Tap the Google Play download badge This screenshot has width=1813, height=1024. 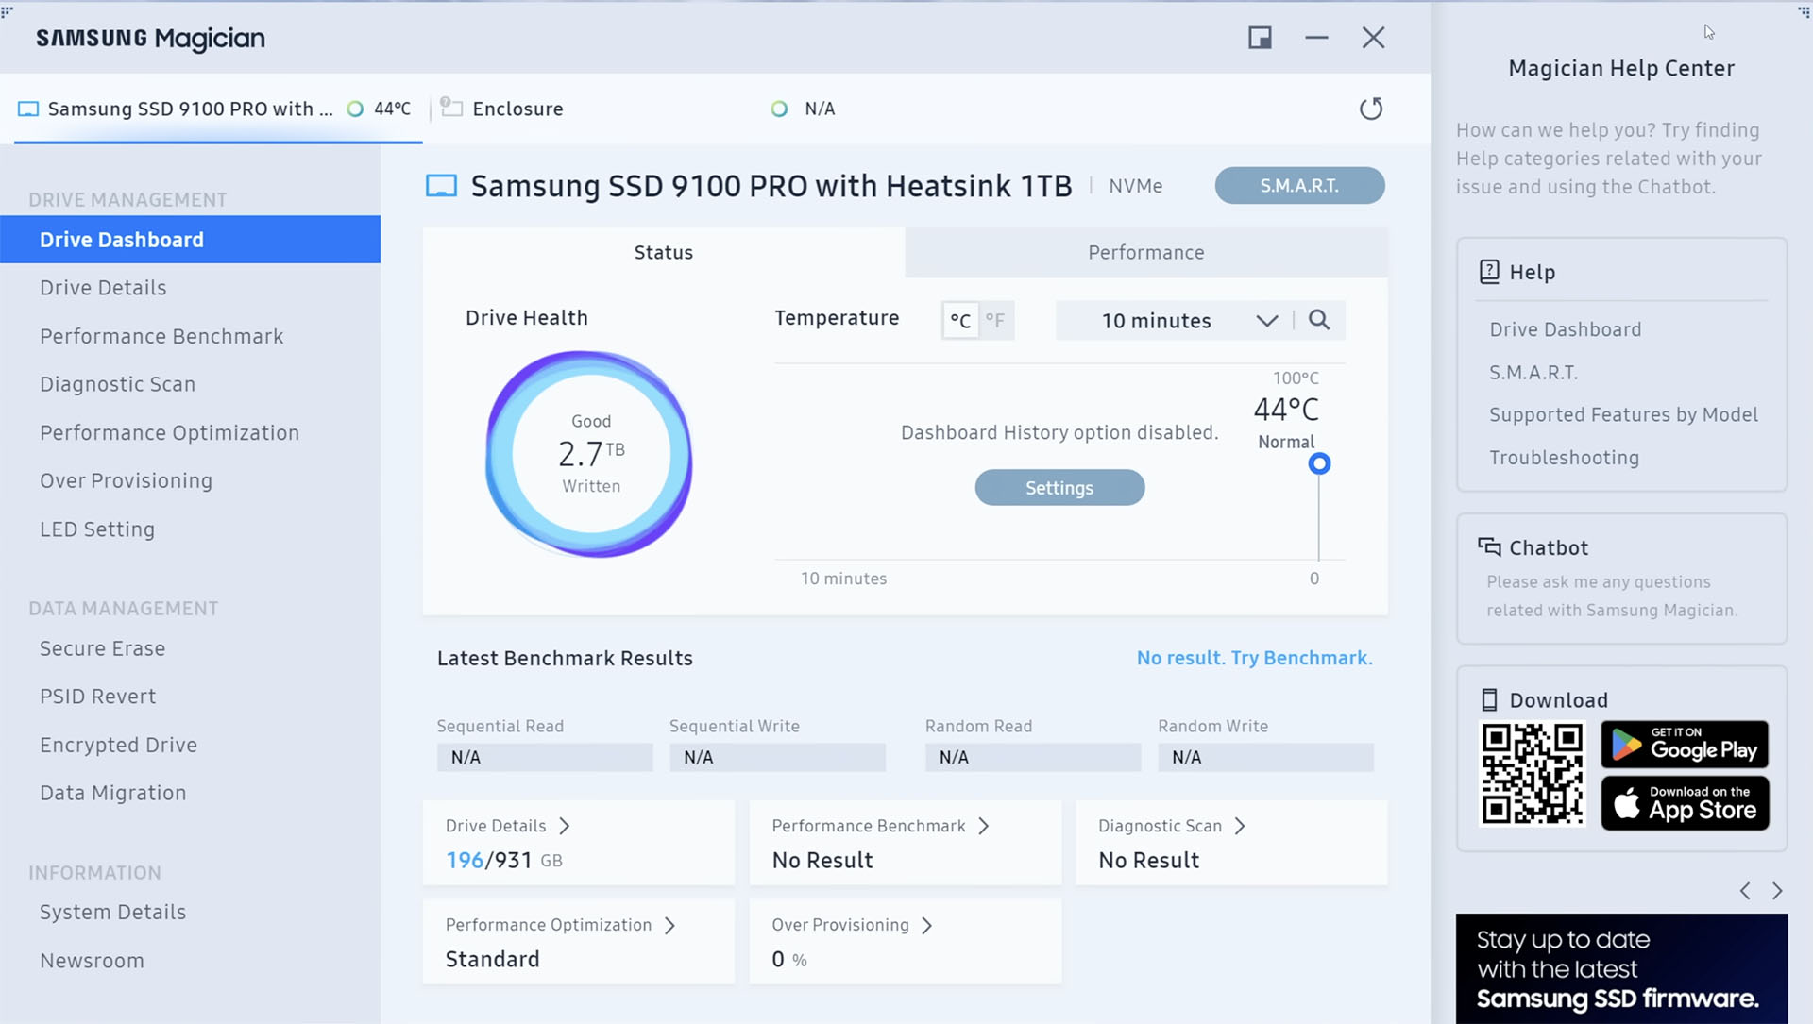[1685, 745]
